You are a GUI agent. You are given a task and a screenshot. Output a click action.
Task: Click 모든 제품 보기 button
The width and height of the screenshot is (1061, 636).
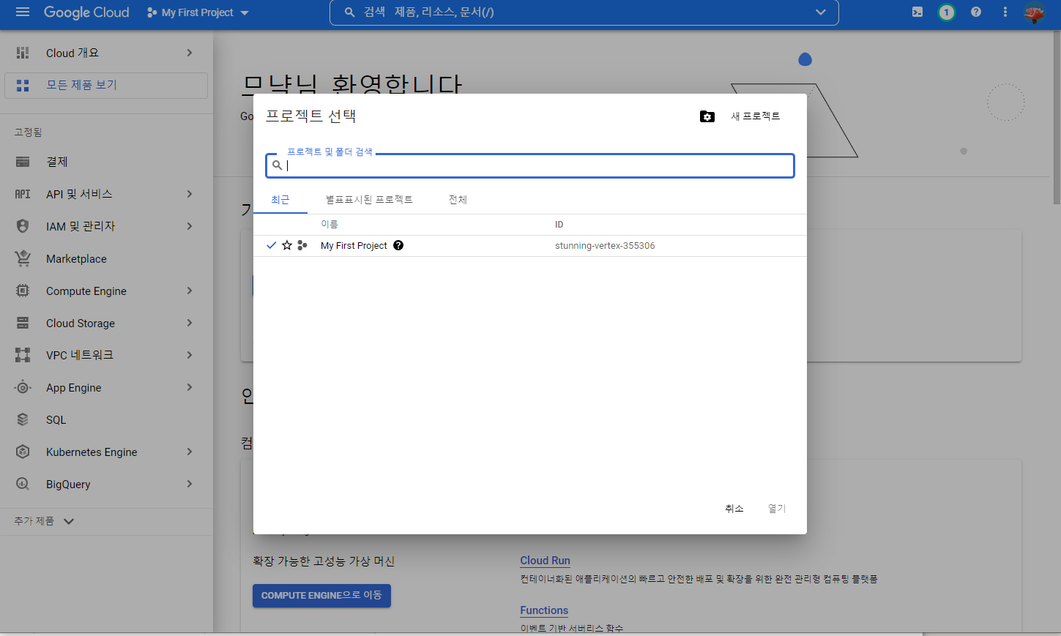[106, 86]
